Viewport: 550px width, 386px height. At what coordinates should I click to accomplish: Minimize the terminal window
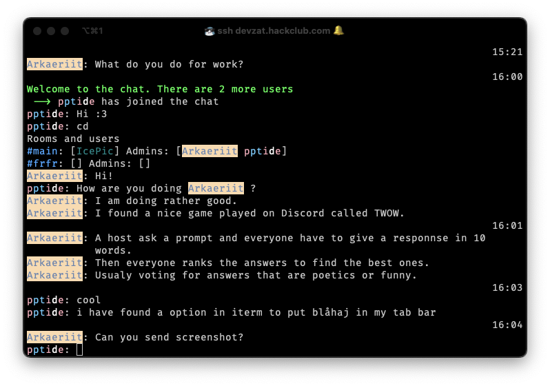51,31
